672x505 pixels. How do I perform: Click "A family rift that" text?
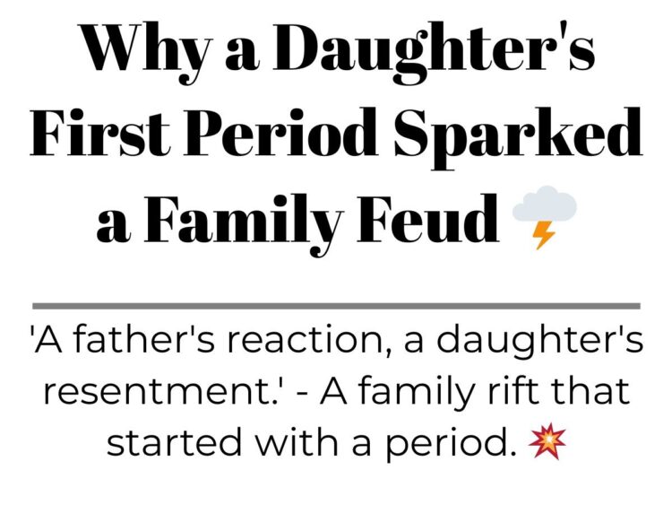[x=474, y=393]
